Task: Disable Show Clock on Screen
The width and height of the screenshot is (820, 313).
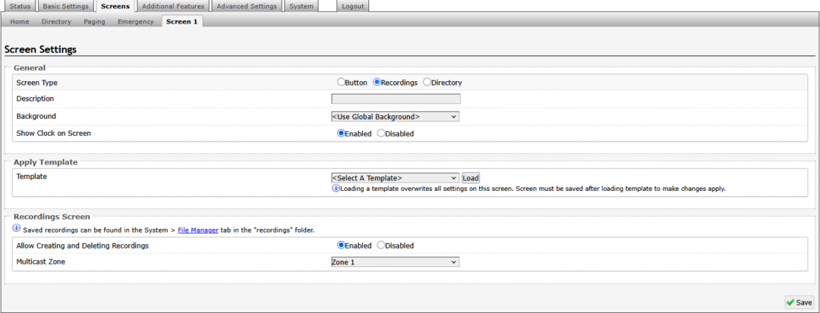Action: pyautogui.click(x=381, y=133)
